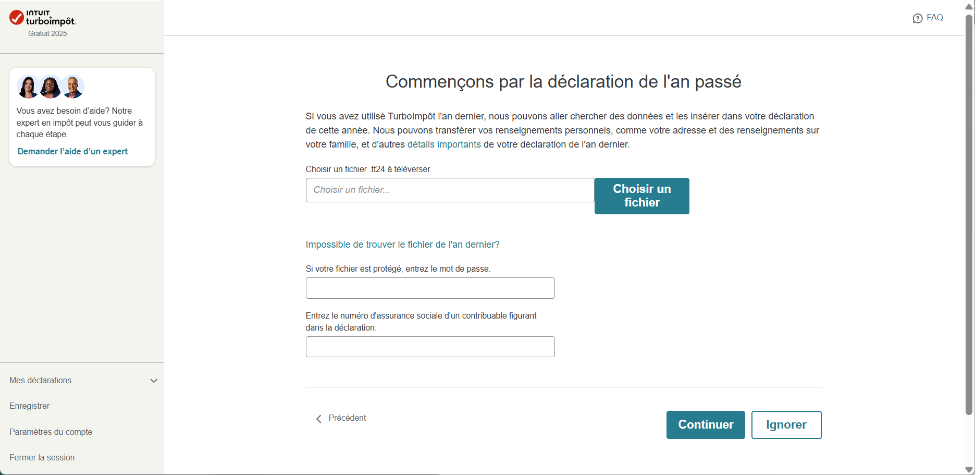975x475 pixels.
Task: Click the Choisir un fichier text field
Action: (450, 190)
